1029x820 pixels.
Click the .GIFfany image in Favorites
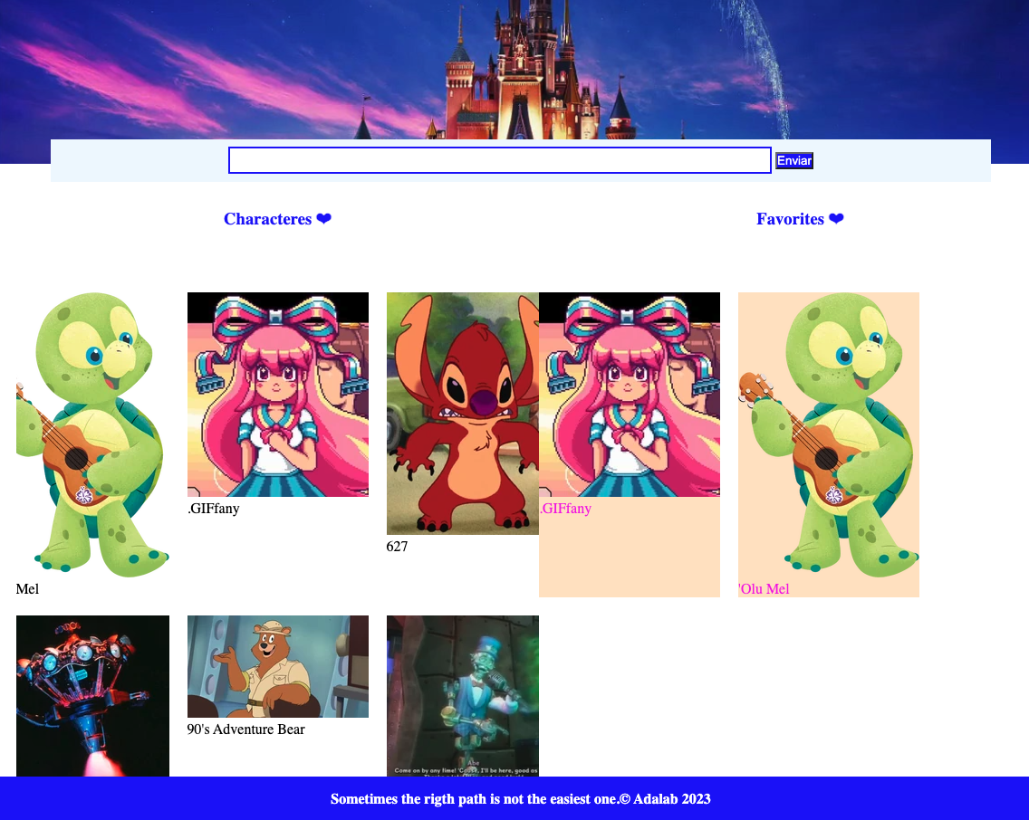point(630,395)
